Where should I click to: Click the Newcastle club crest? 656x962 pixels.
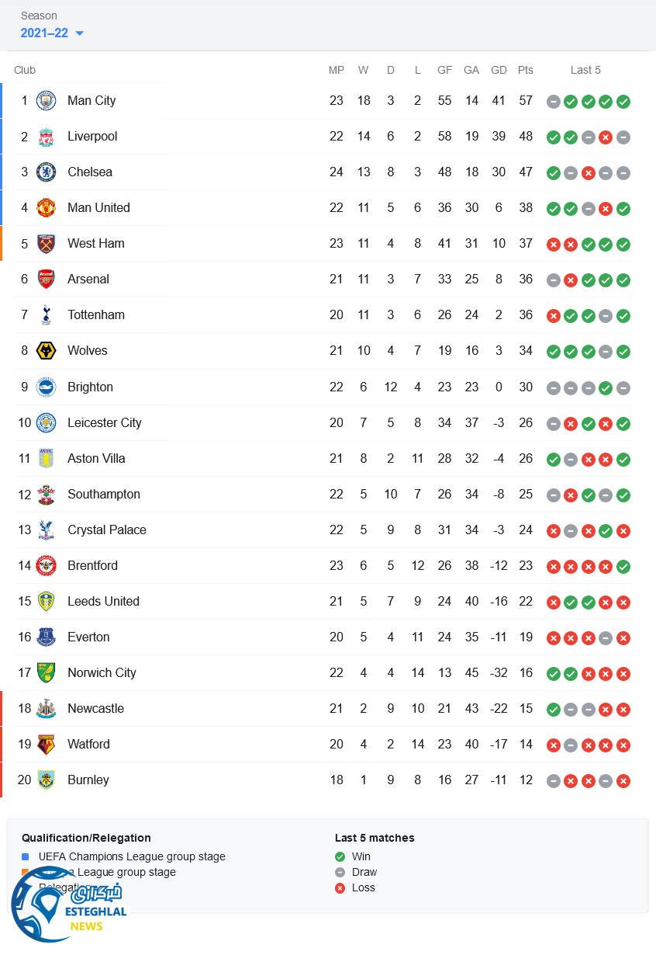46,709
